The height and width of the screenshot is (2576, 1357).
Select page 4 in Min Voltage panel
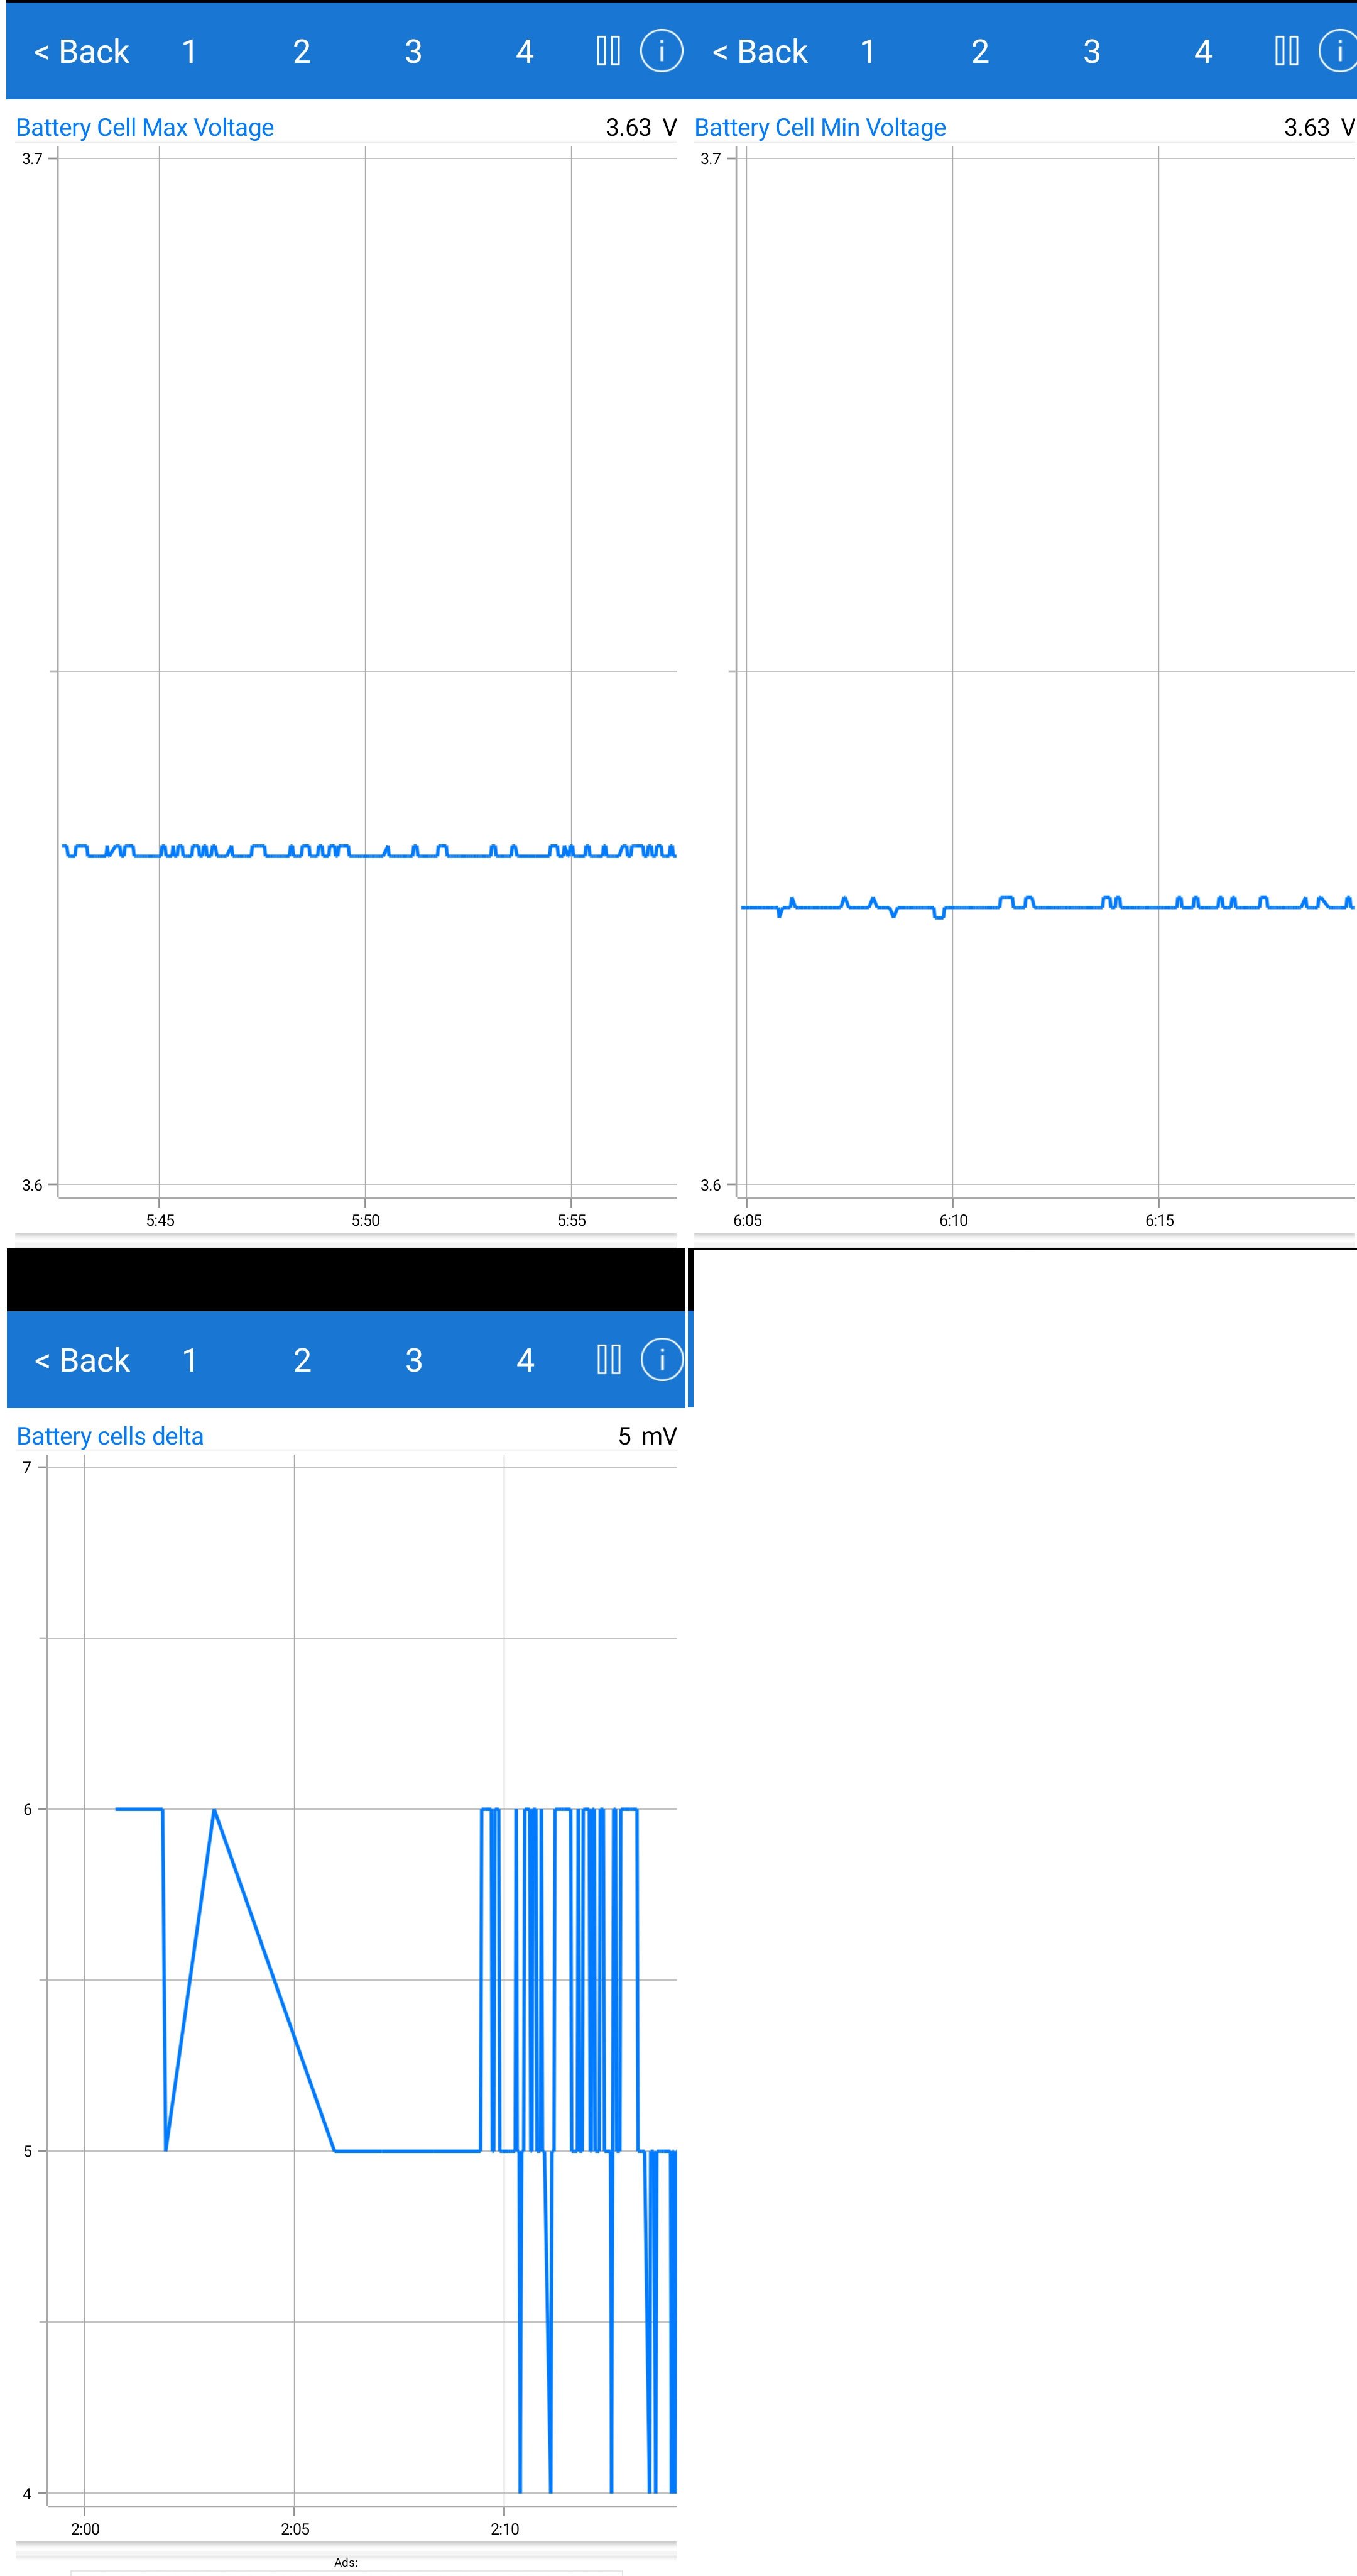[x=1203, y=51]
